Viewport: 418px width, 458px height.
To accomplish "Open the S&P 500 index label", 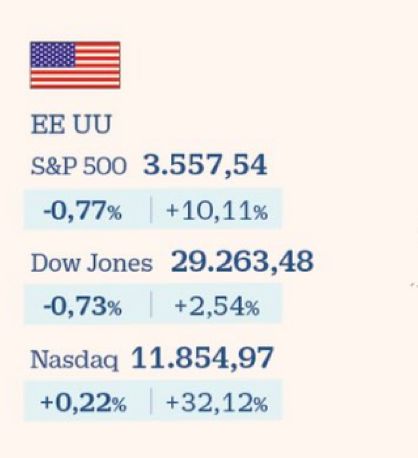I will 79,166.
